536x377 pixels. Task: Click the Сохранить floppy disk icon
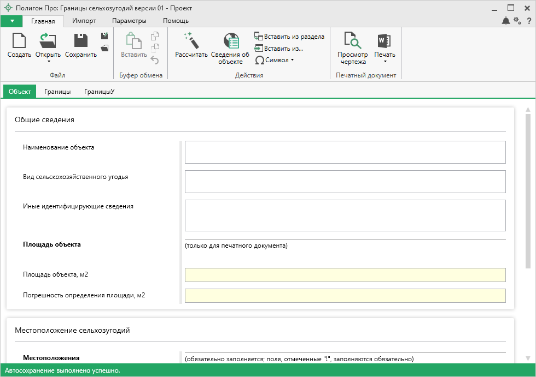point(81,41)
